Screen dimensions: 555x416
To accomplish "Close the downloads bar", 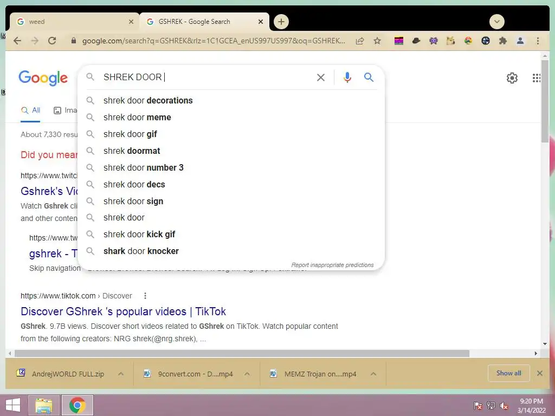I will click(539, 373).
